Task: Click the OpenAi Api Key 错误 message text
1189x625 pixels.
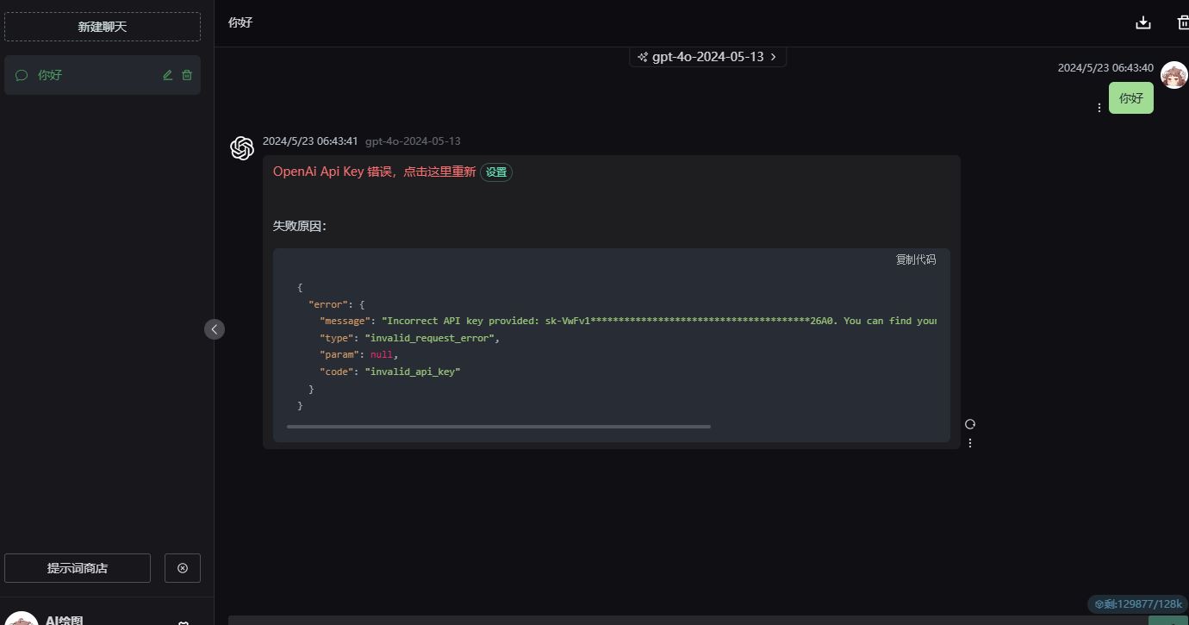Action: pos(374,172)
